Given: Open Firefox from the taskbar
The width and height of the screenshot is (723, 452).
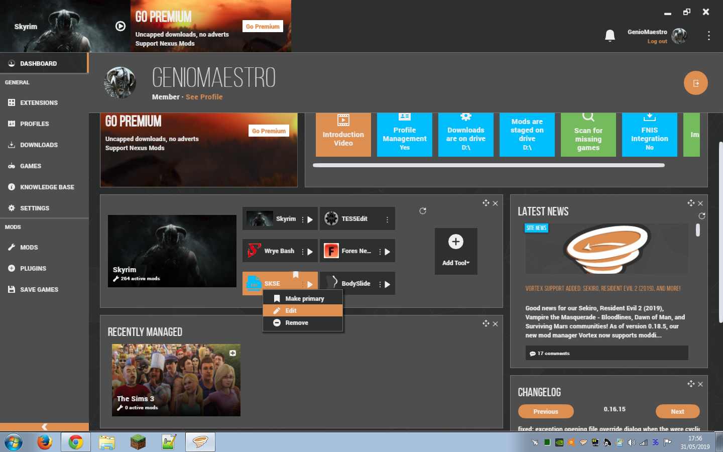Looking at the screenshot, I should pos(45,442).
